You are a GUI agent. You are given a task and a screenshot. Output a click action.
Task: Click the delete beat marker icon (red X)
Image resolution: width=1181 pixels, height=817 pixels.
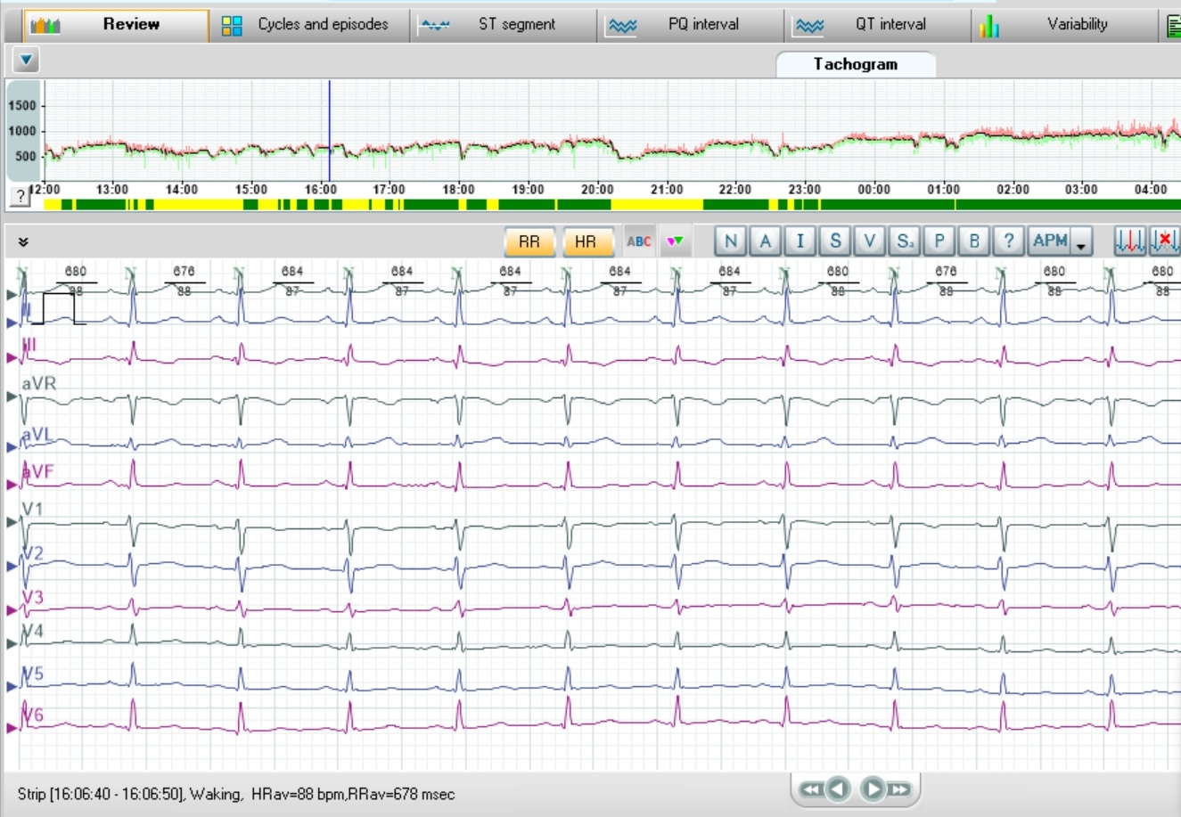point(1164,241)
